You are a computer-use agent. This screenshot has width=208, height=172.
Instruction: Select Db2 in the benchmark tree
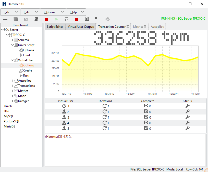(6, 111)
